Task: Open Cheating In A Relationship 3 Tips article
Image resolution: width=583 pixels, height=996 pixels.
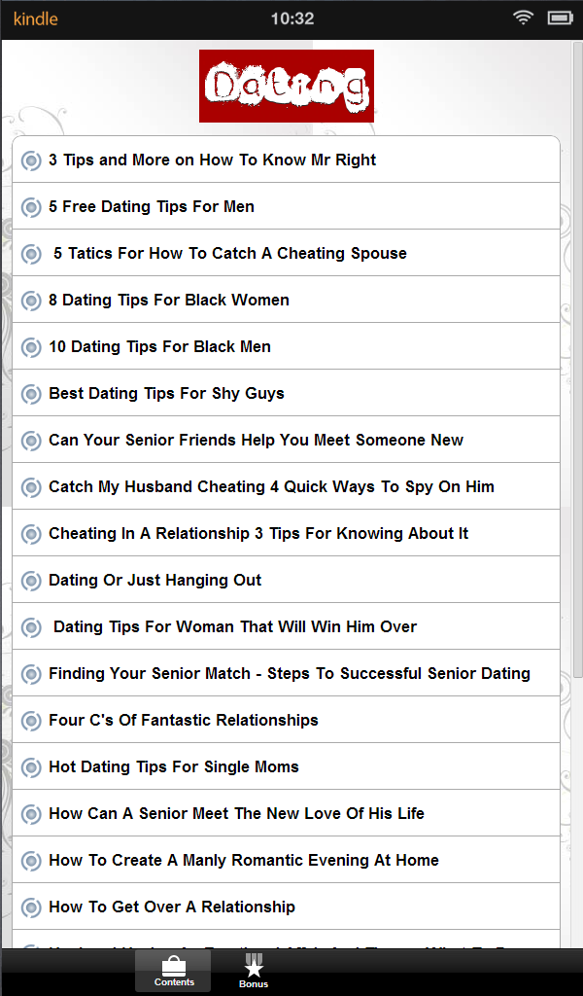Action: [258, 533]
